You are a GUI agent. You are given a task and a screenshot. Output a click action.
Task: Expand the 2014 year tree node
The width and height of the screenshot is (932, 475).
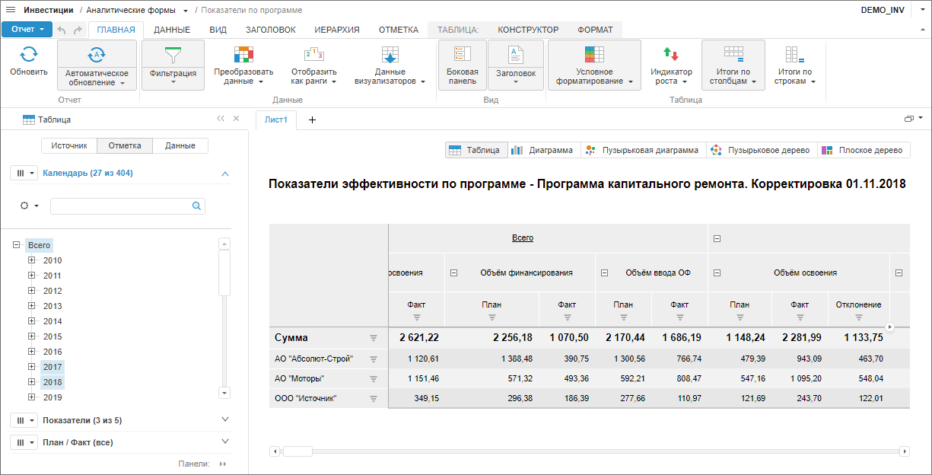pyautogui.click(x=32, y=321)
